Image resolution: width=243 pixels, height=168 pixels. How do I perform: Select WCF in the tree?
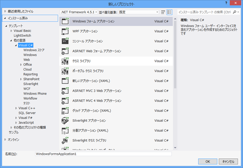[x=27, y=89]
